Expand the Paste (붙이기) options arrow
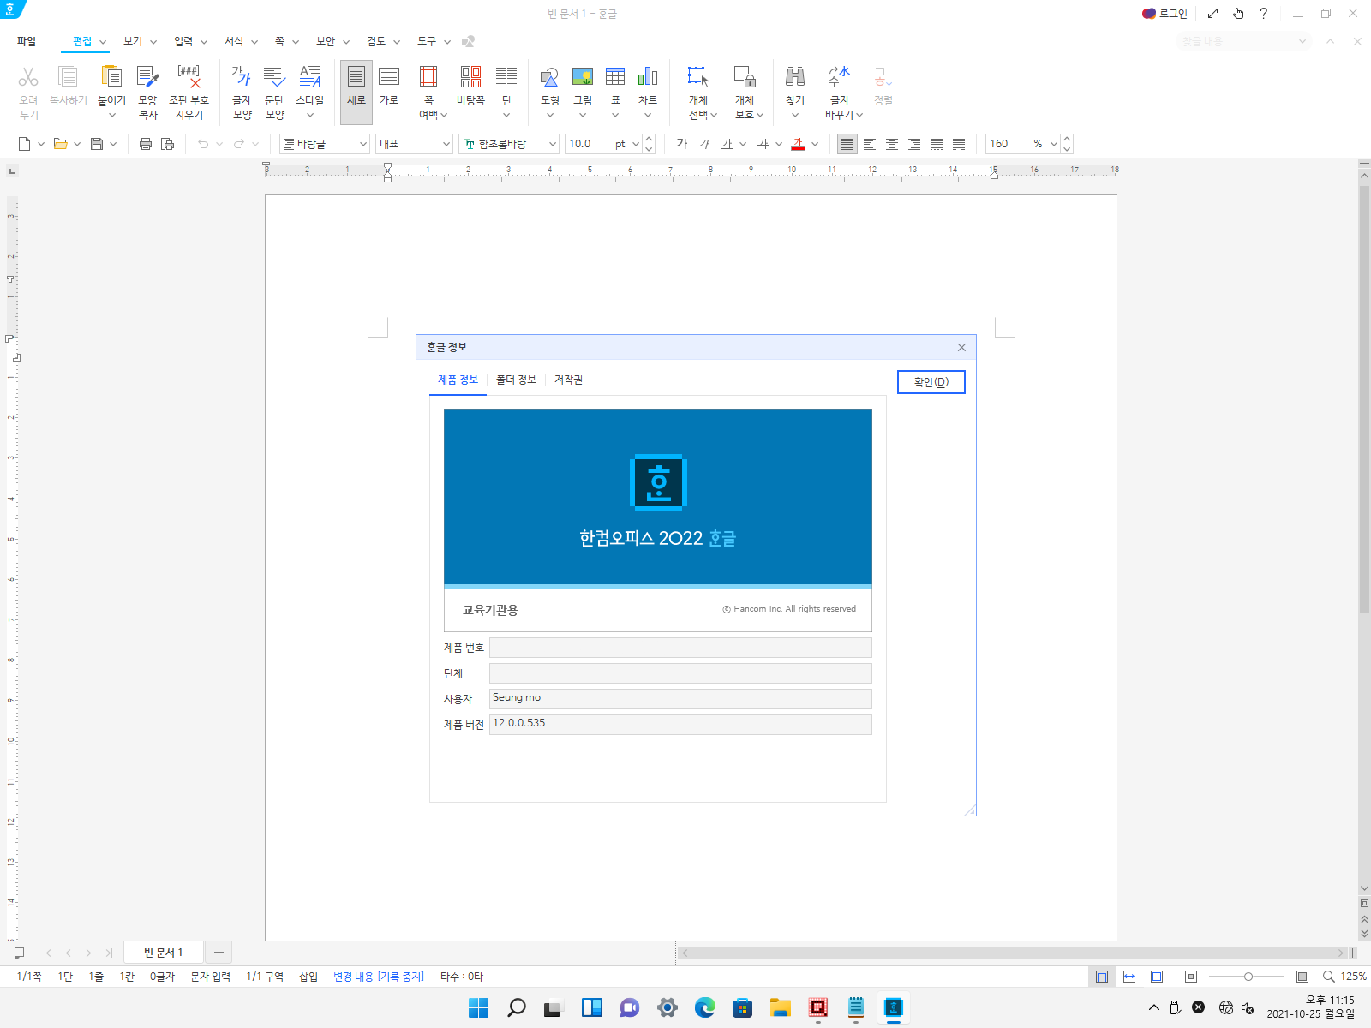The image size is (1371, 1028). (x=111, y=115)
